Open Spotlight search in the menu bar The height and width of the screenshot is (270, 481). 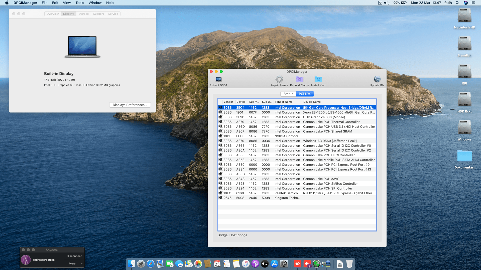click(457, 3)
